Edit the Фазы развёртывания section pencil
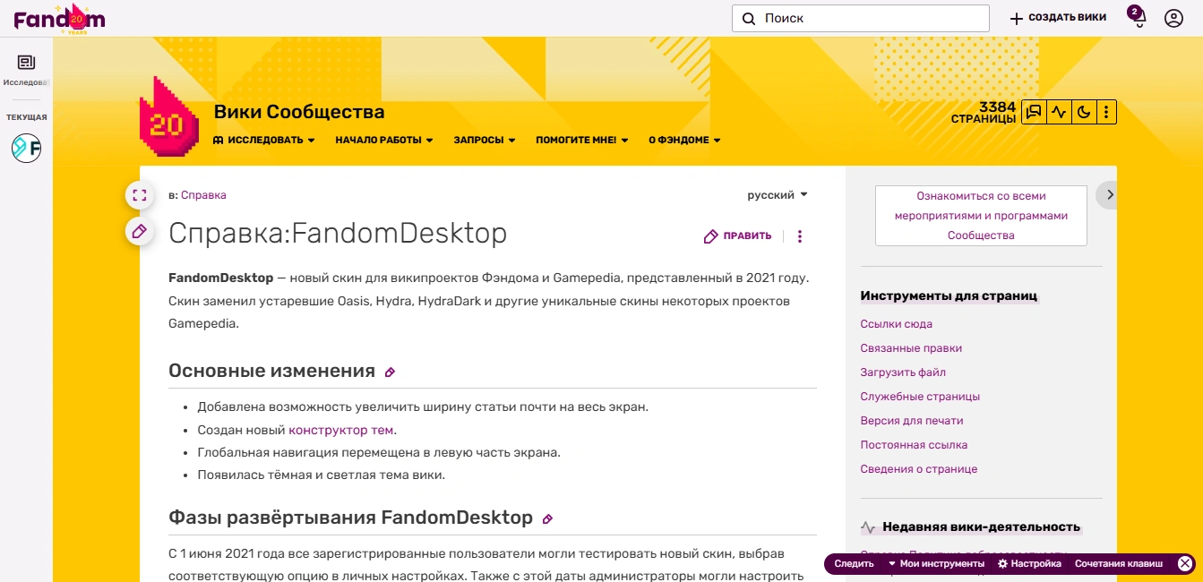 547,518
